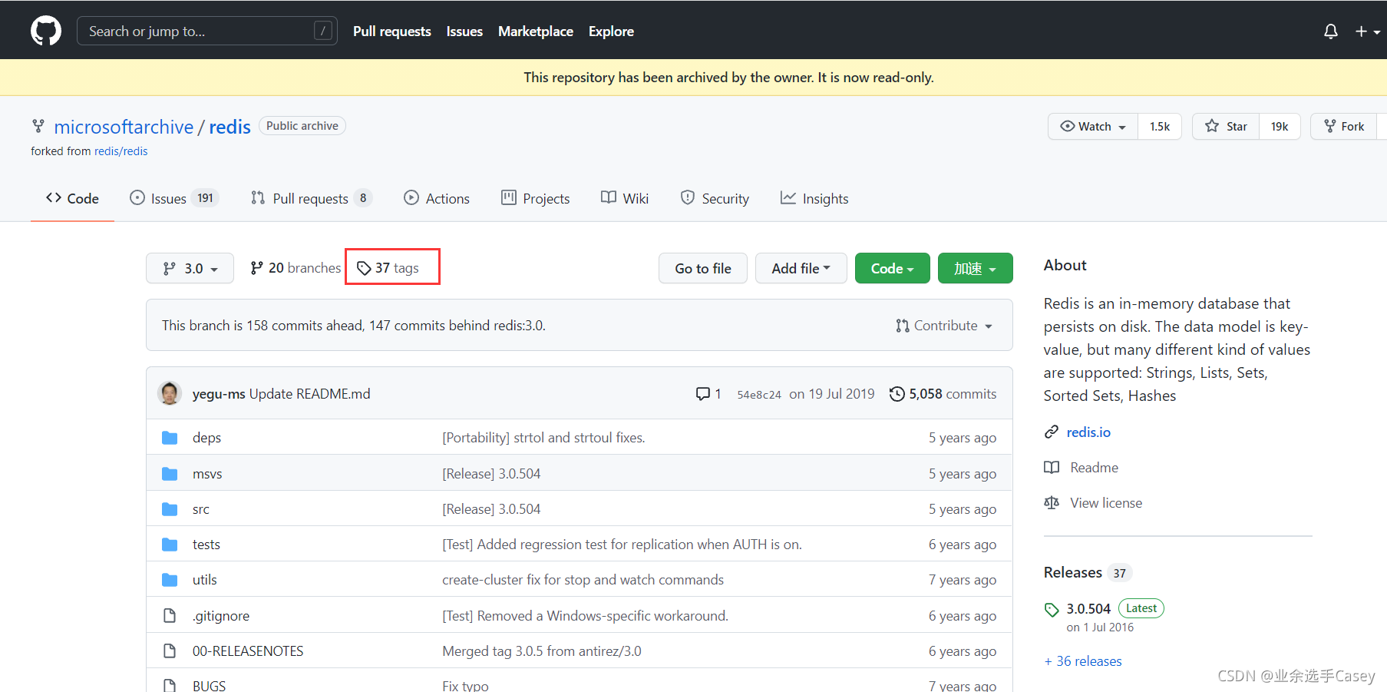
Task: Go to Marketplace
Action: tap(536, 31)
